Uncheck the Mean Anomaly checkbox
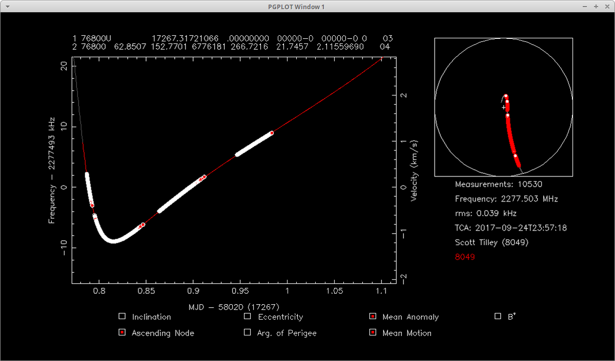Screen dimensions: 615x361 pyautogui.click(x=373, y=317)
